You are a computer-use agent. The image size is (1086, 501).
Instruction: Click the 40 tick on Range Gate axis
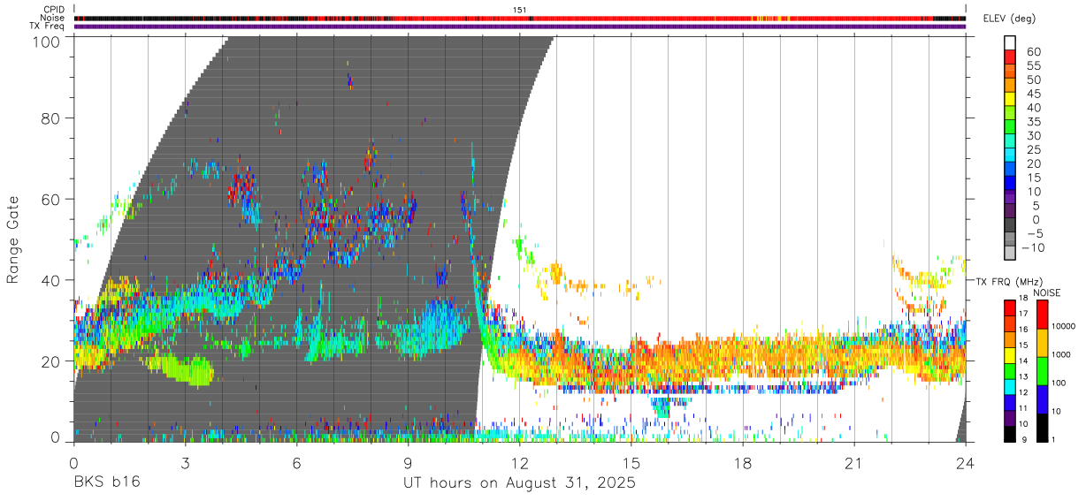(x=52, y=280)
